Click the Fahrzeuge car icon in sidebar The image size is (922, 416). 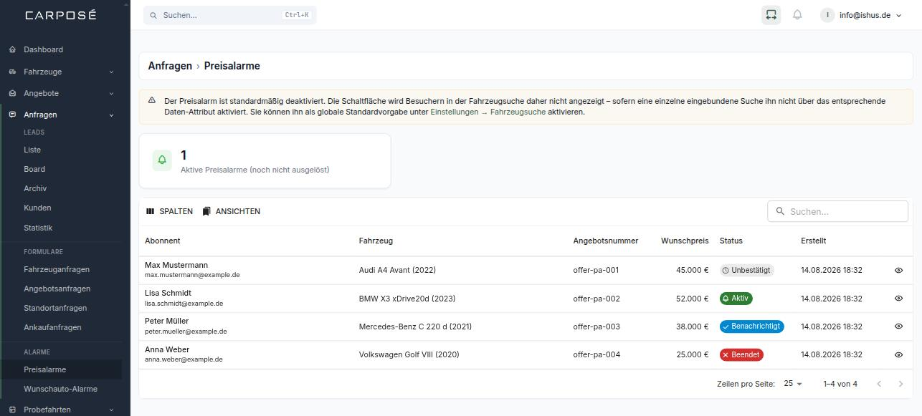[12, 72]
